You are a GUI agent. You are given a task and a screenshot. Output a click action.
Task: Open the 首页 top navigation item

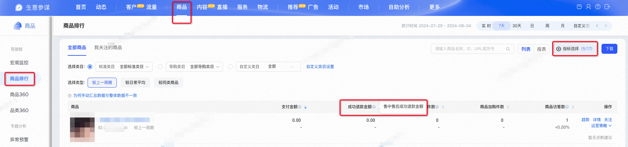click(x=81, y=7)
